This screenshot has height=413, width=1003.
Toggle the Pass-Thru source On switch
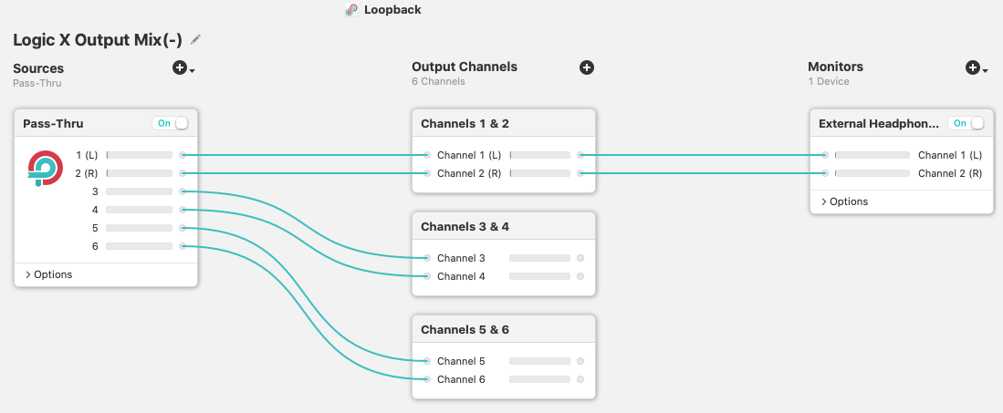pos(172,123)
